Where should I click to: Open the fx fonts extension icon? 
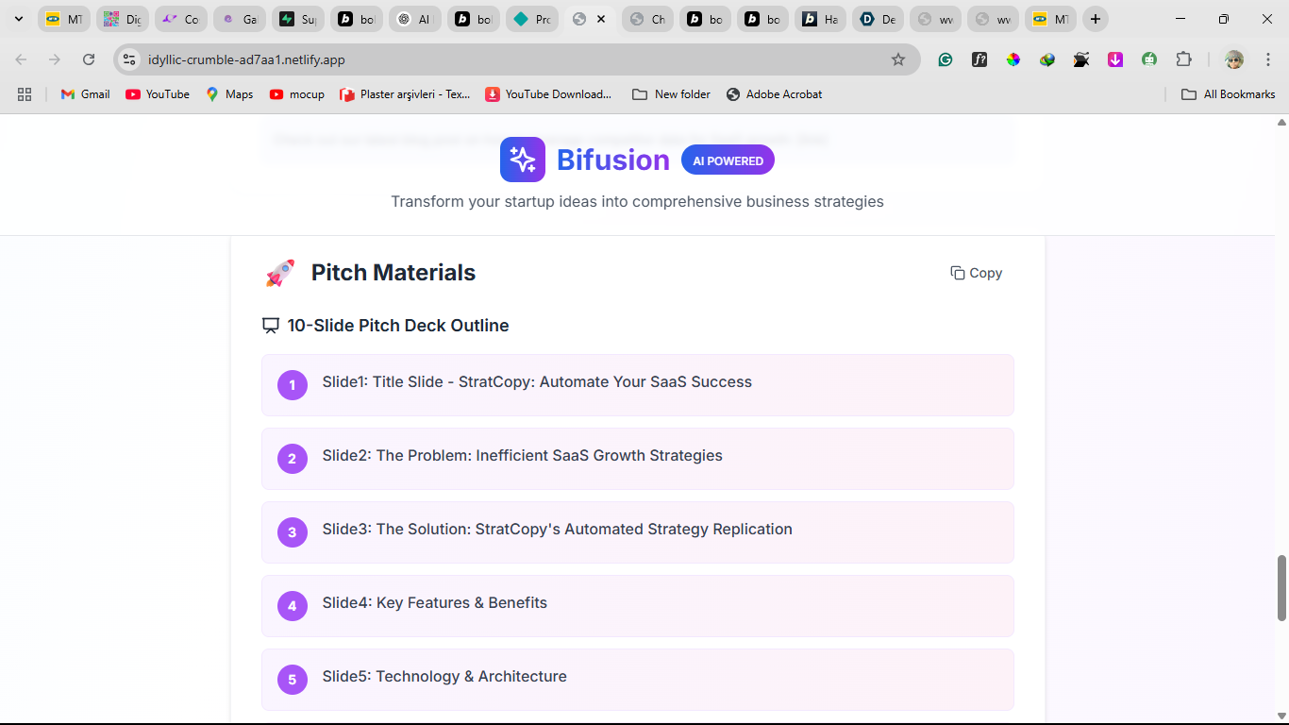[x=979, y=59]
